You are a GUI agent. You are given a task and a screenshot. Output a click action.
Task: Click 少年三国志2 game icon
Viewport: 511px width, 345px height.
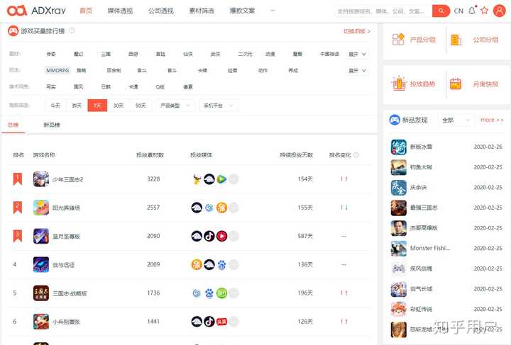pyautogui.click(x=41, y=179)
